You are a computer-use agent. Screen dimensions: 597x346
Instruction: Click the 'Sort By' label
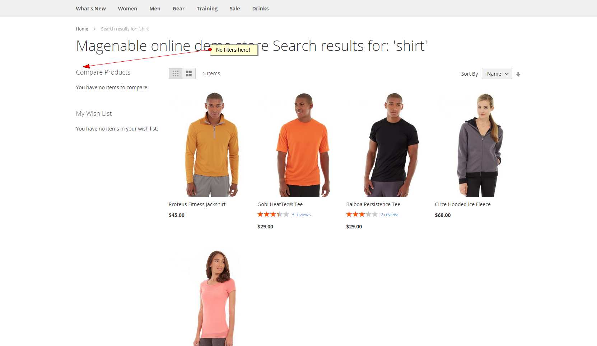470,74
